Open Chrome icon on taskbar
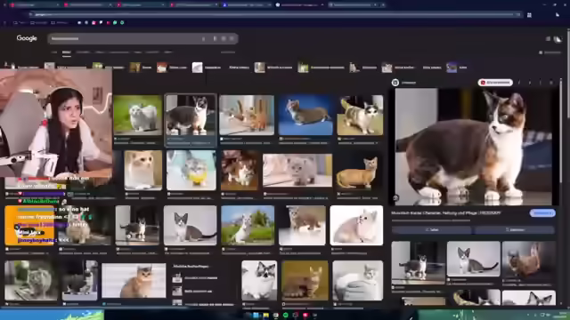Image resolution: width=570 pixels, height=320 pixels. pos(275,316)
